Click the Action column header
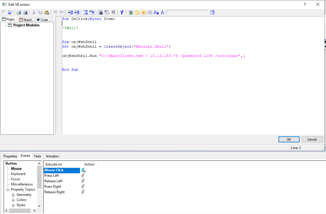Viewport: 326px width, 214px height. [x=90, y=164]
